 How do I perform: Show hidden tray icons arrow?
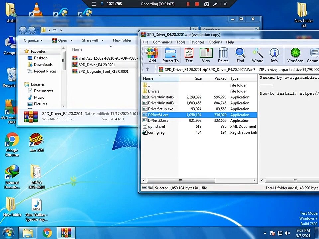265,233
